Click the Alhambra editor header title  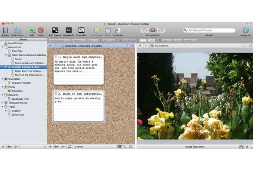point(162,46)
